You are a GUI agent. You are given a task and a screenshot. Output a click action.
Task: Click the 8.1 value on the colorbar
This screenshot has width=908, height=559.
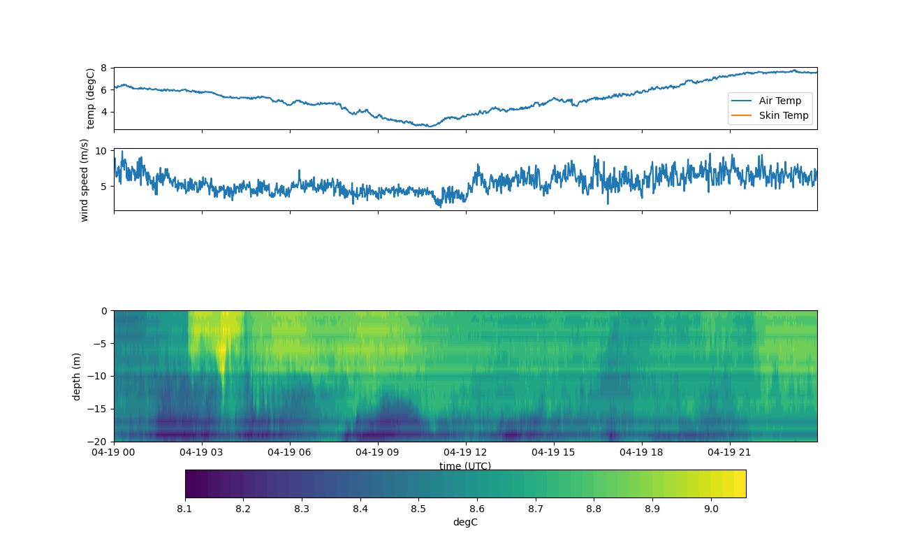pyautogui.click(x=185, y=509)
